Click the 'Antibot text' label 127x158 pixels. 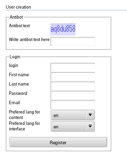point(19,26)
